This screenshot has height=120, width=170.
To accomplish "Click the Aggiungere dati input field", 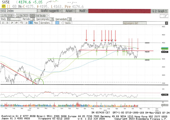I will pos(135,23).
